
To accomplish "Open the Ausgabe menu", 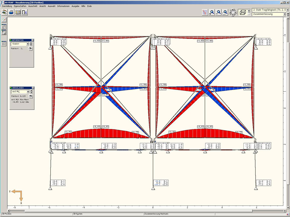I will (x=75, y=6).
